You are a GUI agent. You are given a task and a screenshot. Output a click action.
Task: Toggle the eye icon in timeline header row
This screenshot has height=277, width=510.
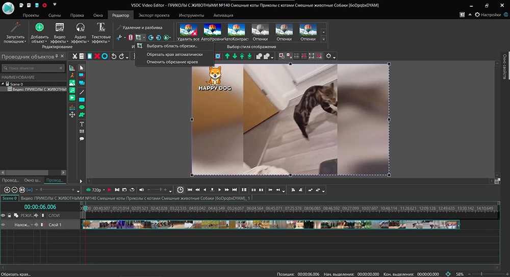[4, 216]
